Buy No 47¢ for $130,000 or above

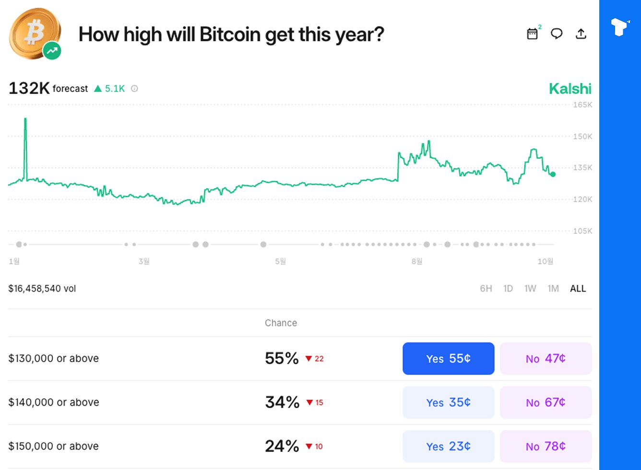tap(546, 358)
